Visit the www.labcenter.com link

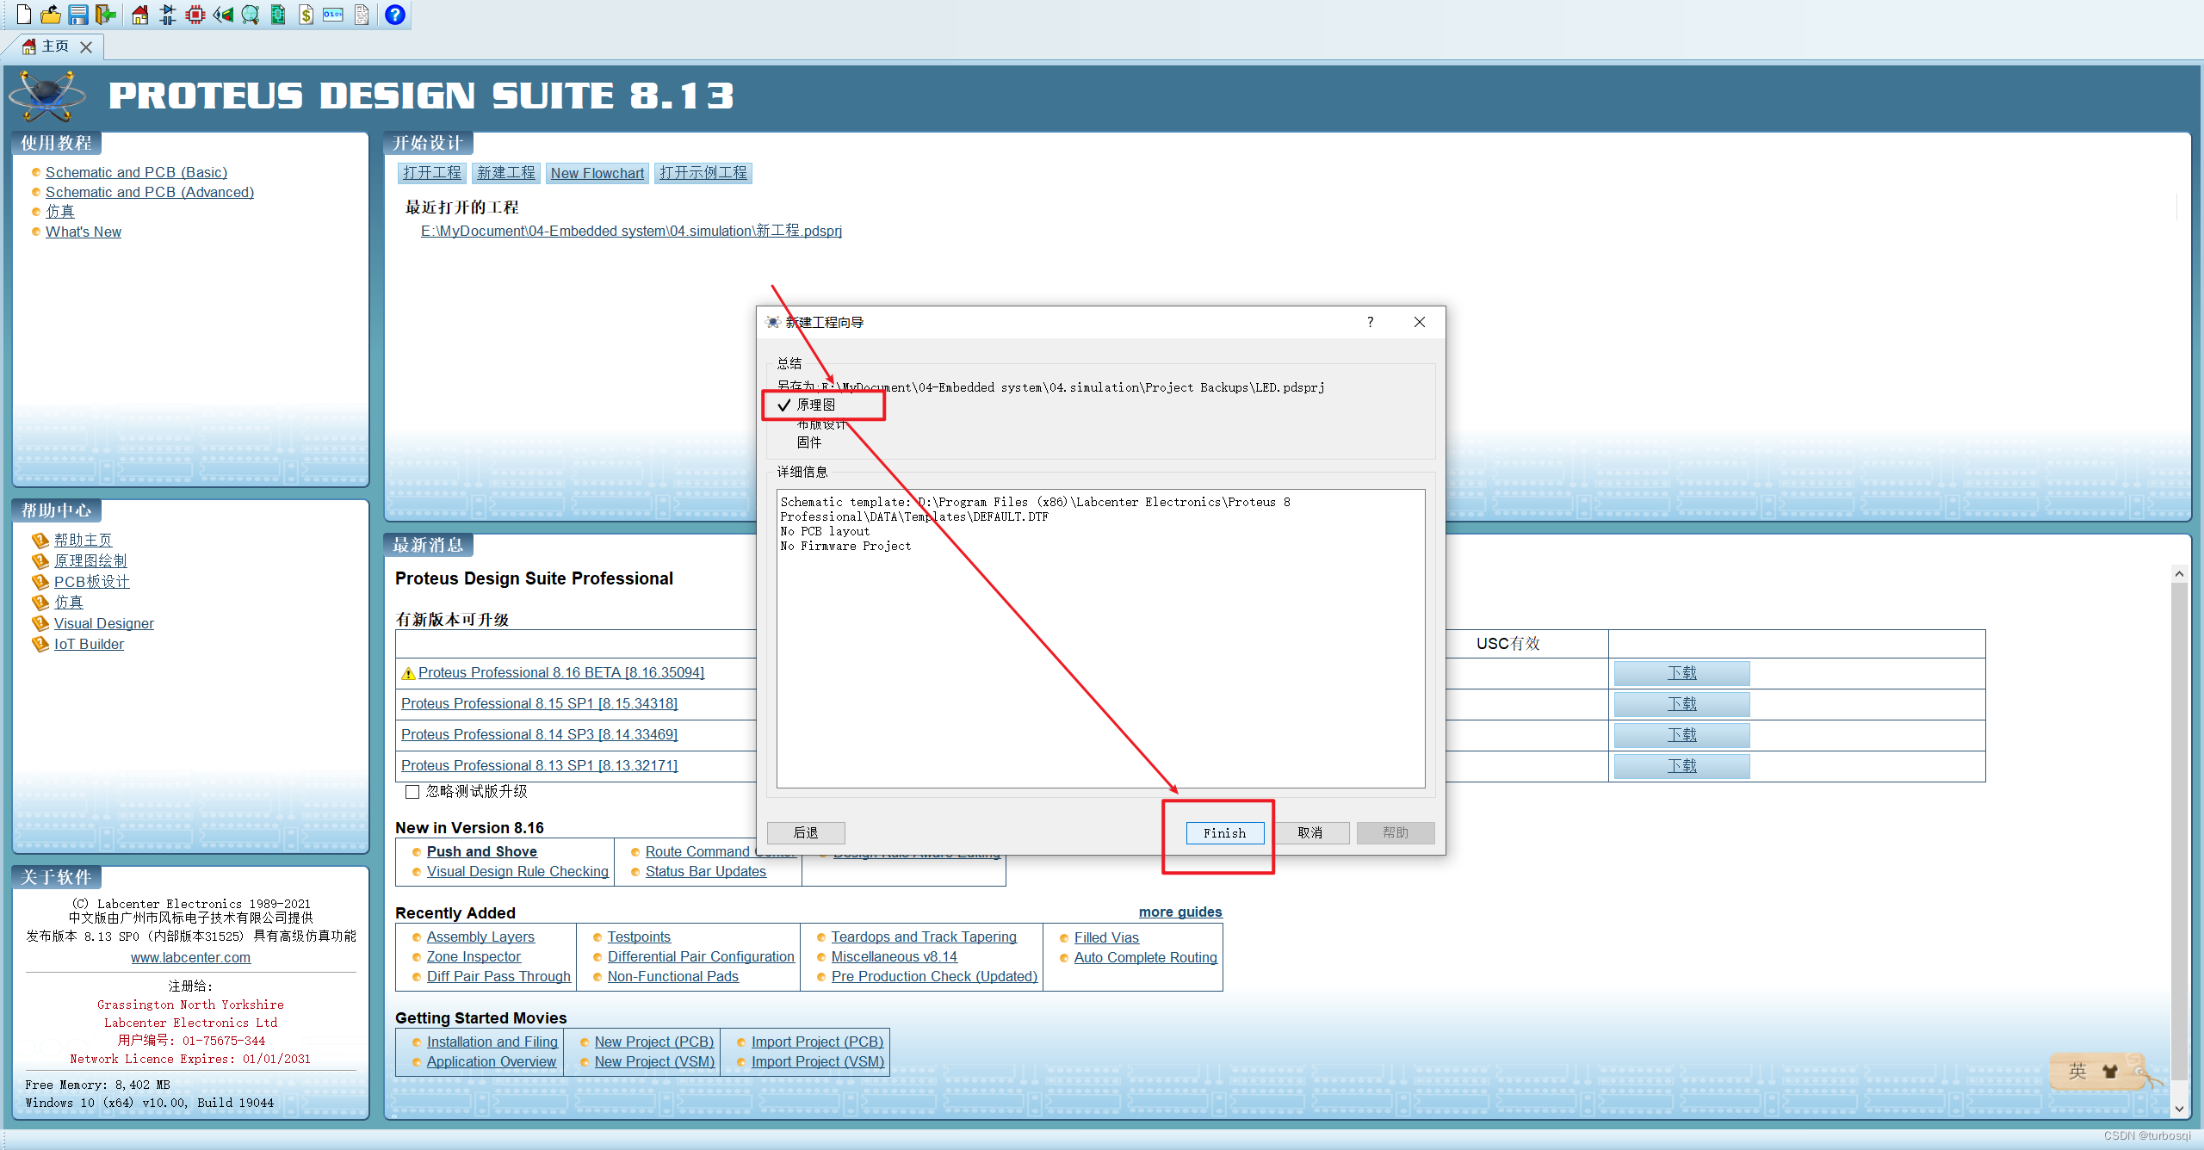tap(190, 957)
